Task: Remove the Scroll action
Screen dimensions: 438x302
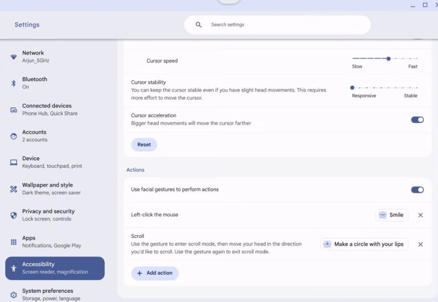Action: click(x=420, y=244)
